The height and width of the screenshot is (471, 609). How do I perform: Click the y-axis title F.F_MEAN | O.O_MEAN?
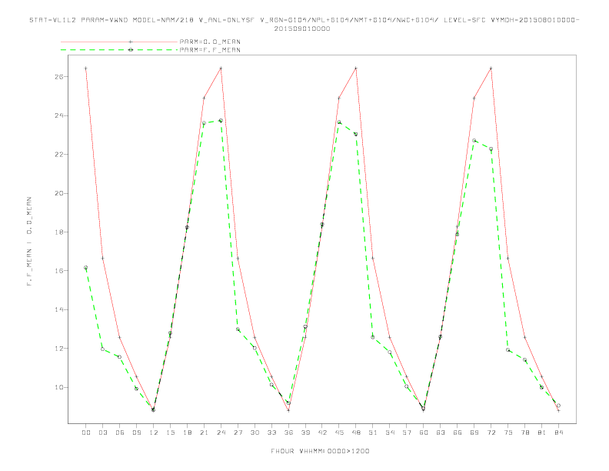(x=29, y=242)
